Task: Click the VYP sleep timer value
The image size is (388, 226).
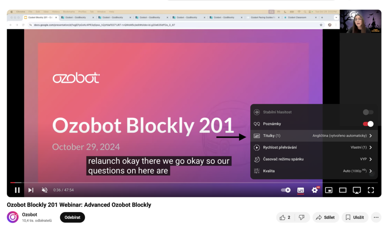Action: pos(363,159)
